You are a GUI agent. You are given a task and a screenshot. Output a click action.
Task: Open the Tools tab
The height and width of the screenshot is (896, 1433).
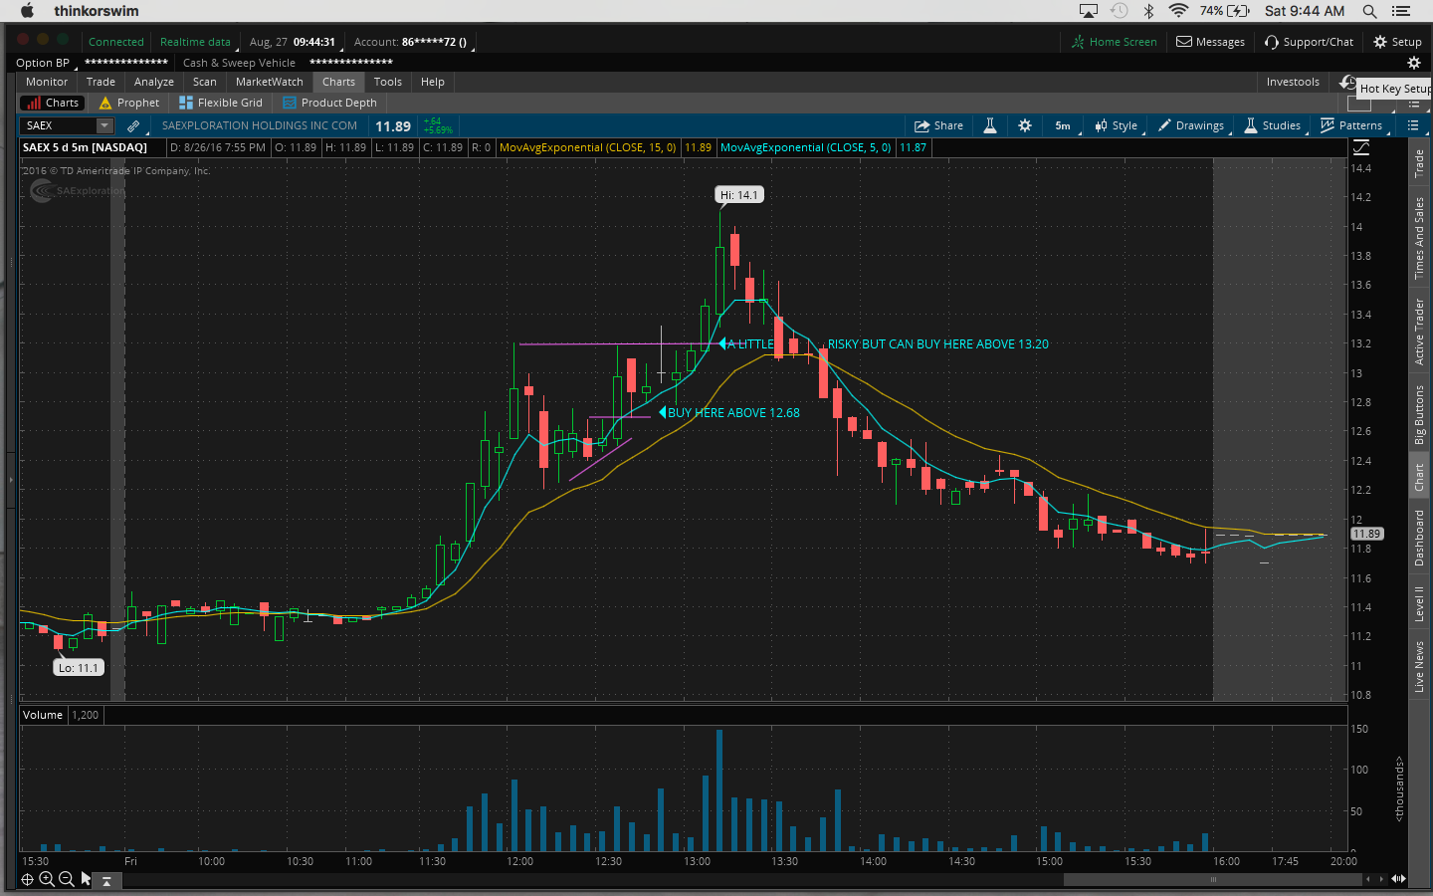(388, 82)
